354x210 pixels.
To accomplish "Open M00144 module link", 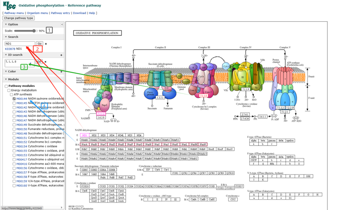I will tap(22, 99).
